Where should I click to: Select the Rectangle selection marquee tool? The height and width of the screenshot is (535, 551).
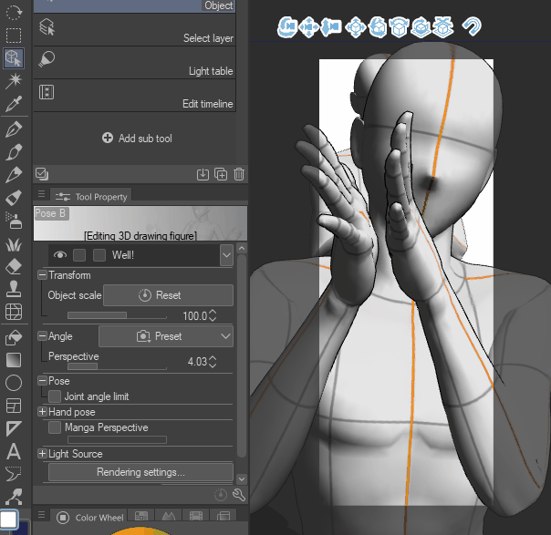point(14,36)
